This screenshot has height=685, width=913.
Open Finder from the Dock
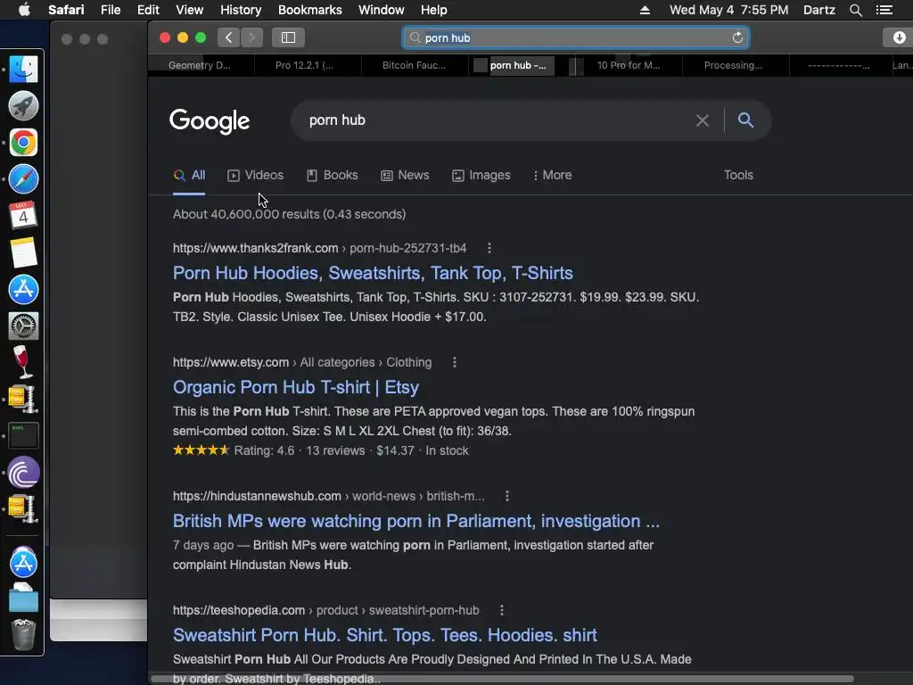[23, 70]
